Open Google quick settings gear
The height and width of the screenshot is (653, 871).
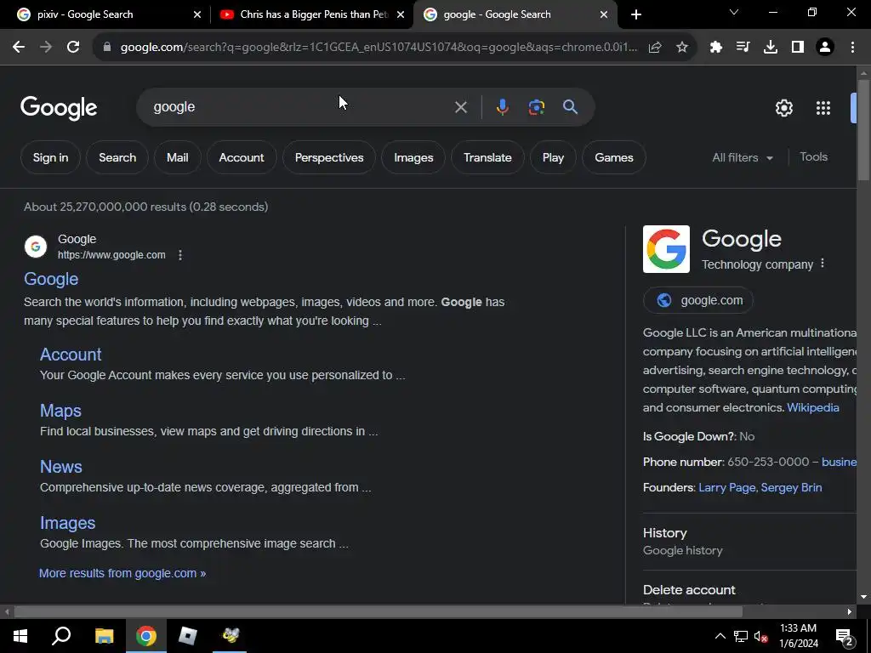[783, 108]
